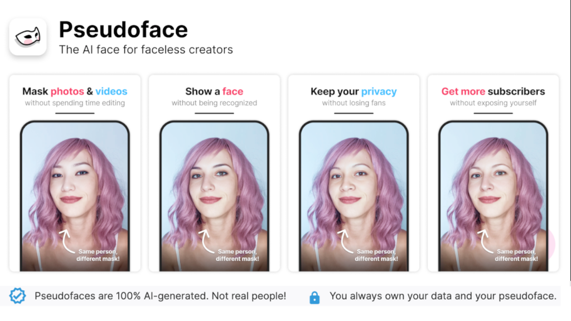
Task: Click the blue verified checkmark badge
Action: 18,296
